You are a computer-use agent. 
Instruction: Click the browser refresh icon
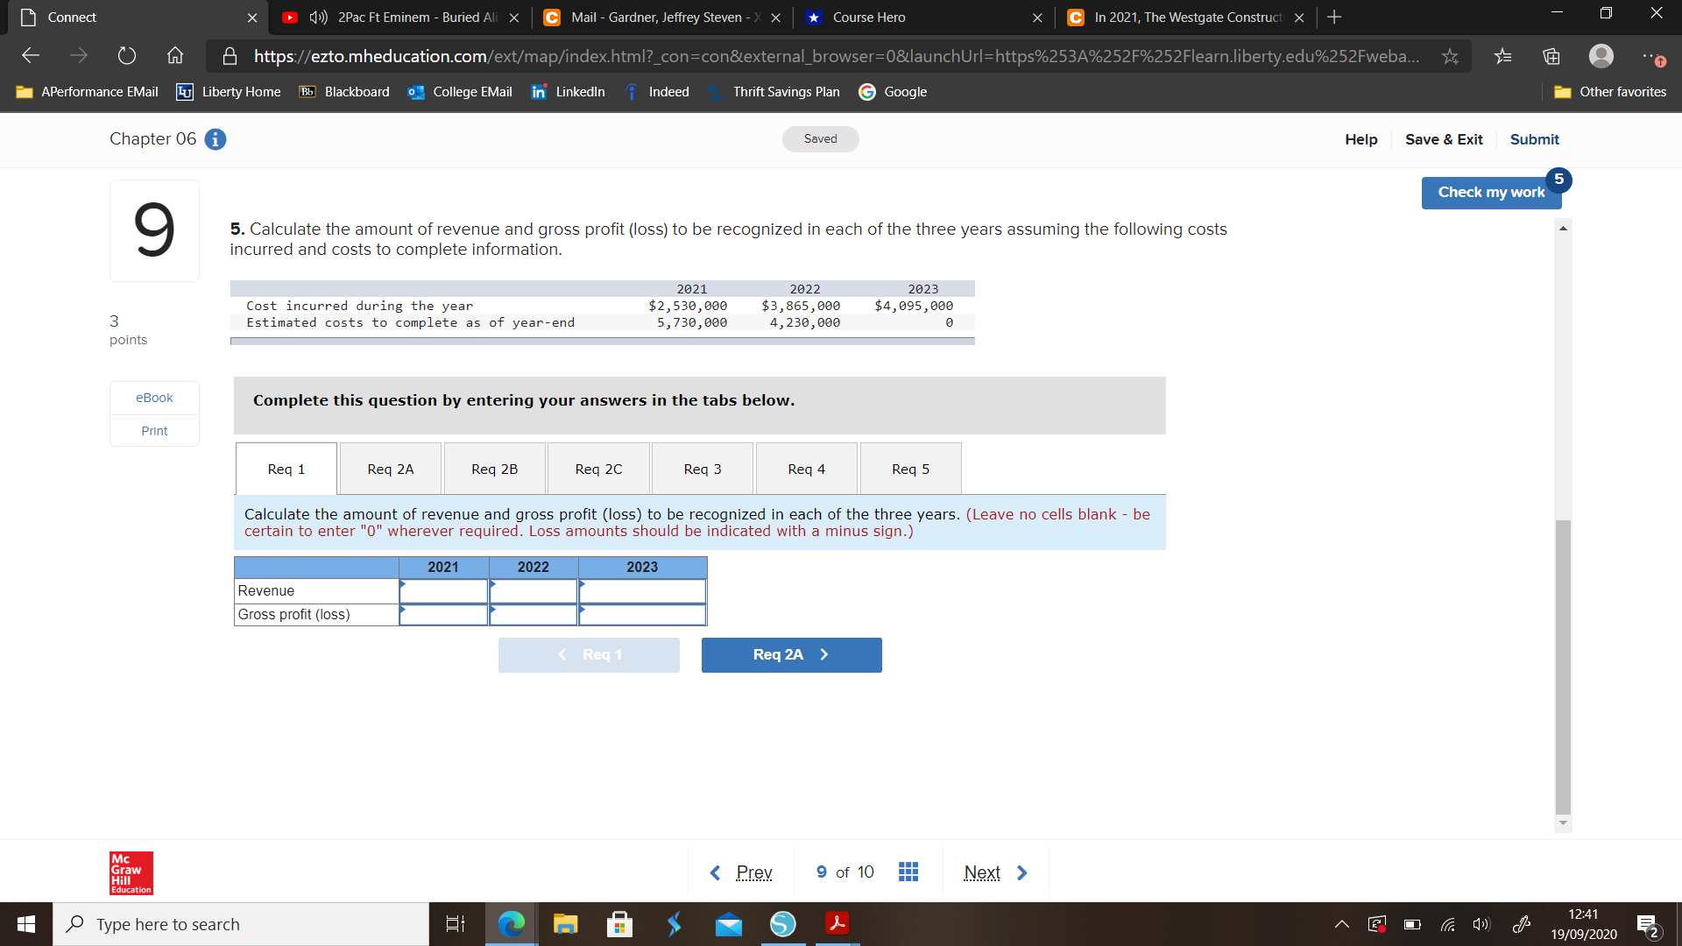tap(127, 56)
